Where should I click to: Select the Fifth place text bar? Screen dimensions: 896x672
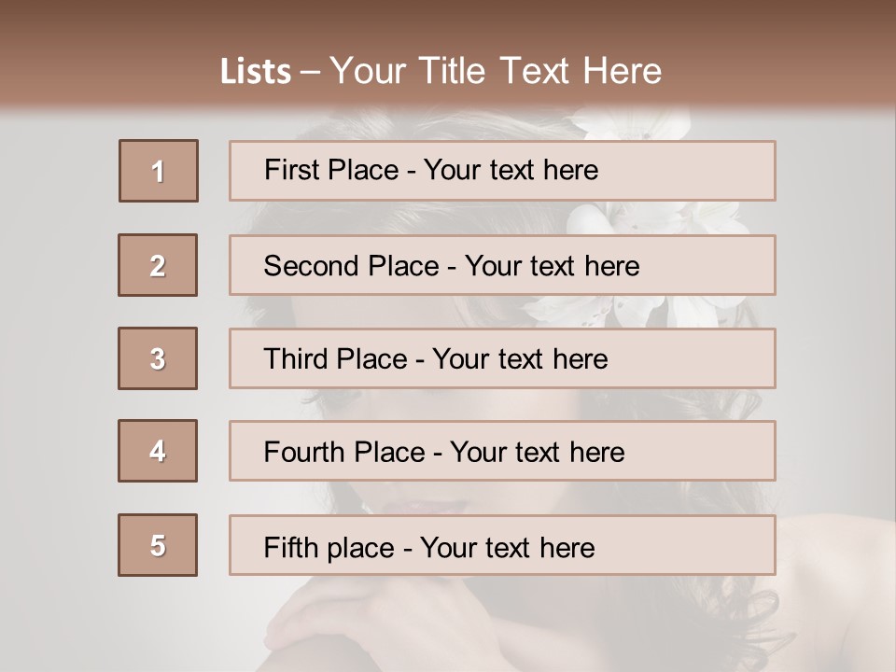point(502,545)
